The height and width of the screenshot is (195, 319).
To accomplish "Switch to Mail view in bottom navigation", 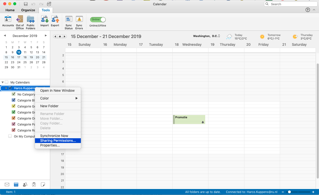I will coord(7,184).
